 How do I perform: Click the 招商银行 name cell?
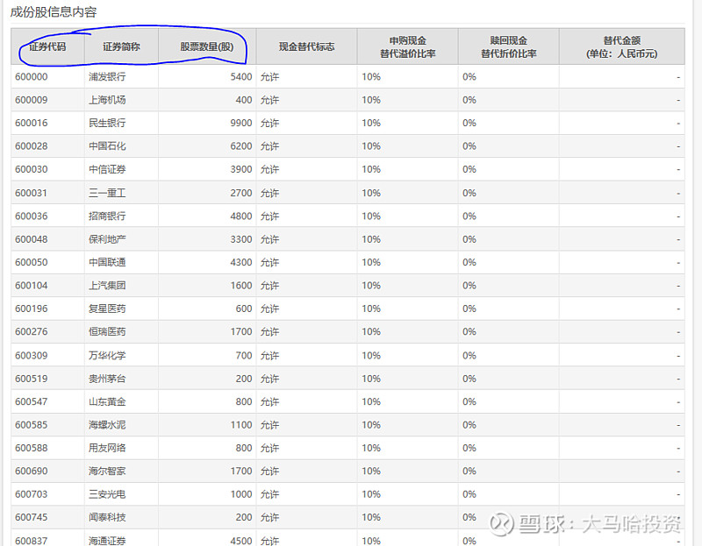(107, 216)
